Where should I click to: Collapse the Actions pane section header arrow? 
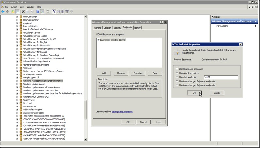(x=256, y=21)
